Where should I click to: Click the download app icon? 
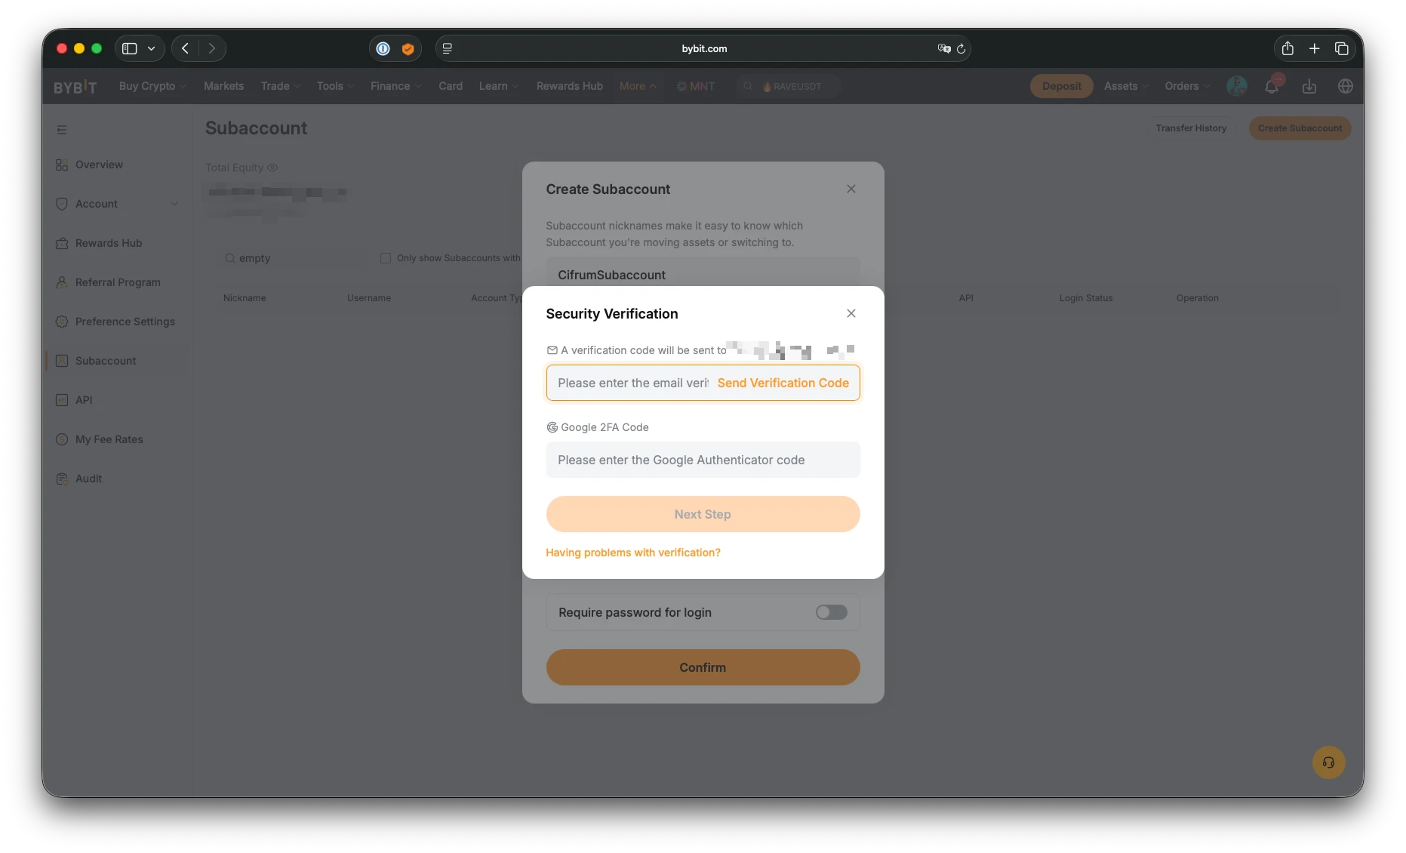pos(1309,86)
